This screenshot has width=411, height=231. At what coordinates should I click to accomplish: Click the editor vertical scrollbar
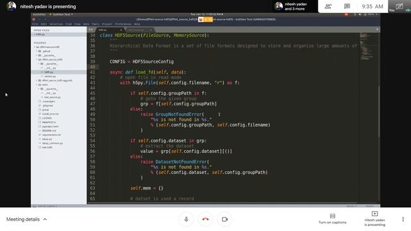pos(379,111)
